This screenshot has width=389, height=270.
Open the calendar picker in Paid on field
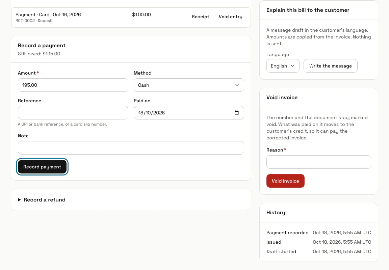click(x=237, y=113)
